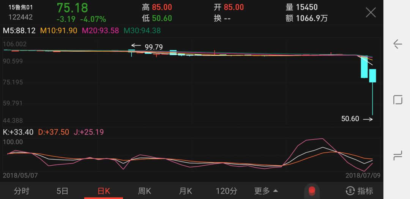
Task: Tap the 50.60 low marker label
Action: [x=350, y=119]
